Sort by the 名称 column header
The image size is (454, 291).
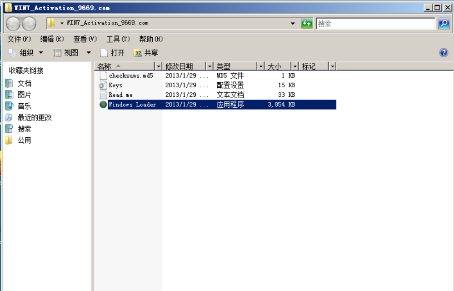coord(125,66)
